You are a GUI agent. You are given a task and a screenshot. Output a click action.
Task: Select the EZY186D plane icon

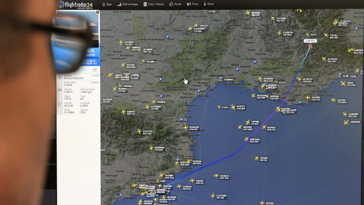[x=273, y=18]
